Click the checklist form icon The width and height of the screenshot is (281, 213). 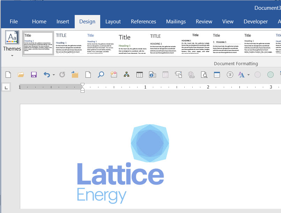click(165, 75)
